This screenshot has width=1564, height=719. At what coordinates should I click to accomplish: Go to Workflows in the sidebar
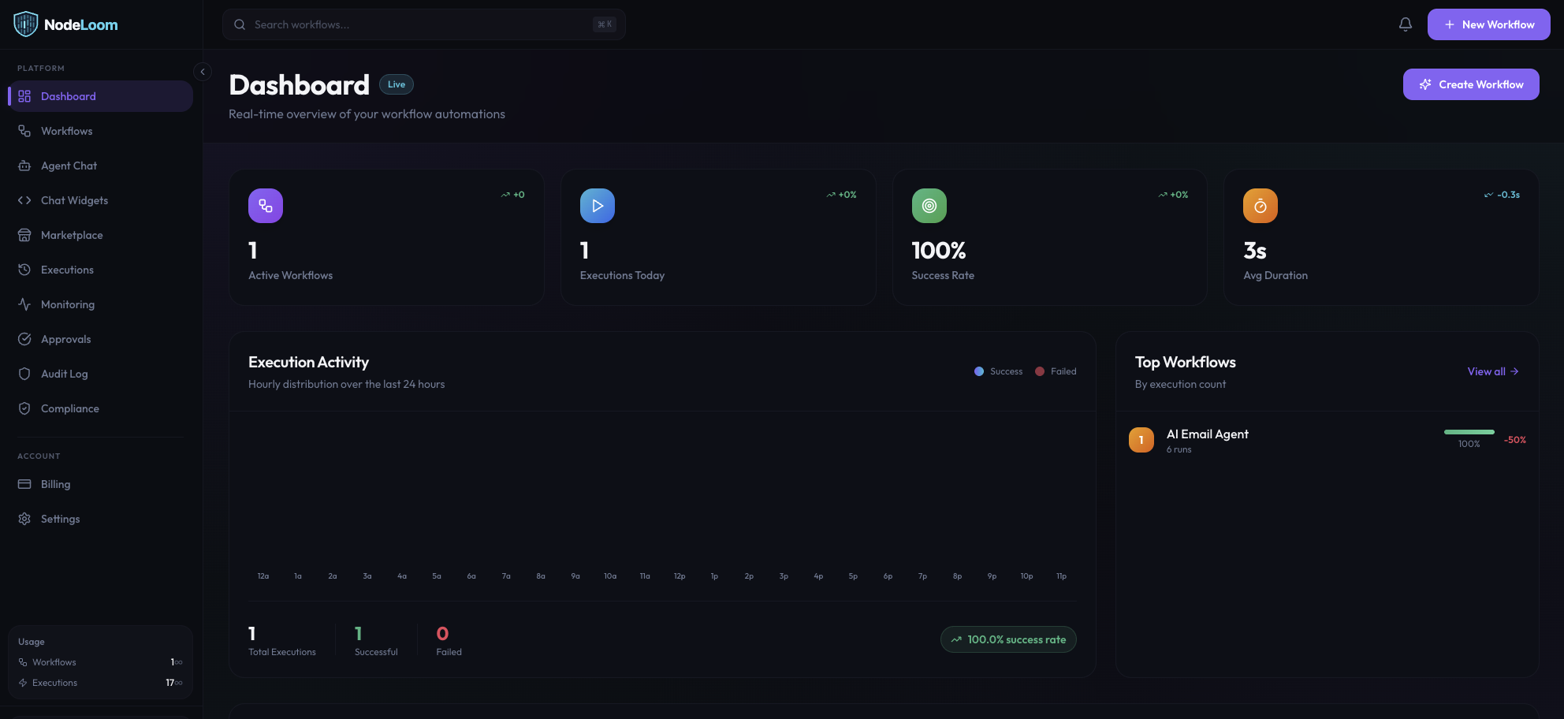coord(100,131)
